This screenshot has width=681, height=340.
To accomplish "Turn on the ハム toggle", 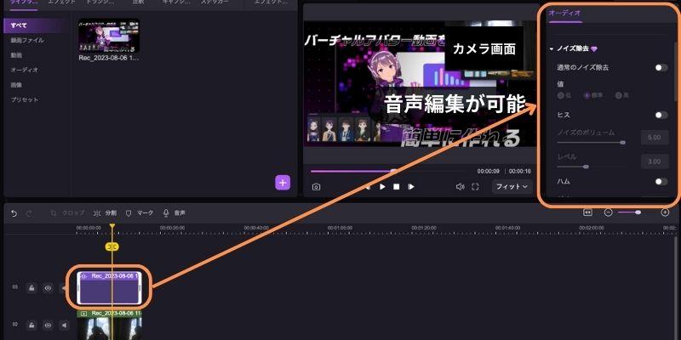I will (x=661, y=181).
